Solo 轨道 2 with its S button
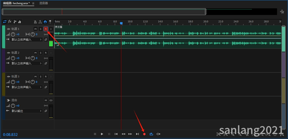The width and height of the screenshot is (288, 139). tap(40, 53)
